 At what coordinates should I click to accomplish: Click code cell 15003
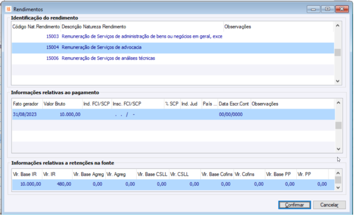52,36
